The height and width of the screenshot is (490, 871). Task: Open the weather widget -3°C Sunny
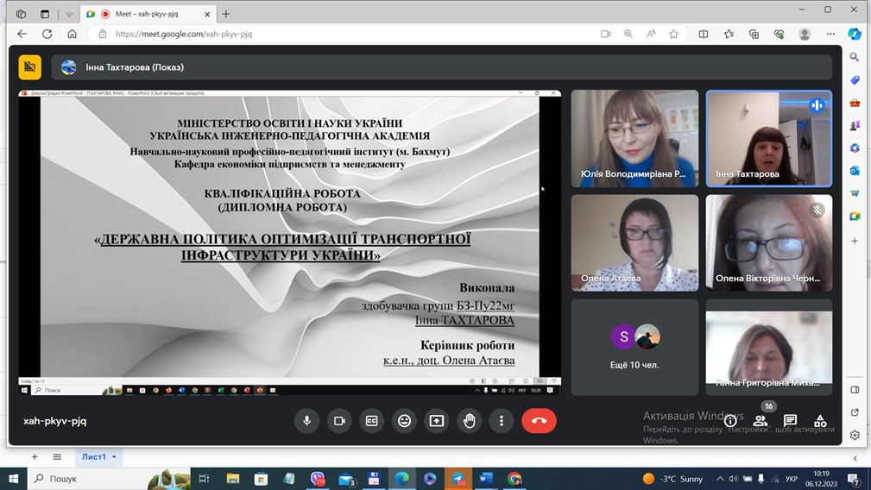[672, 478]
